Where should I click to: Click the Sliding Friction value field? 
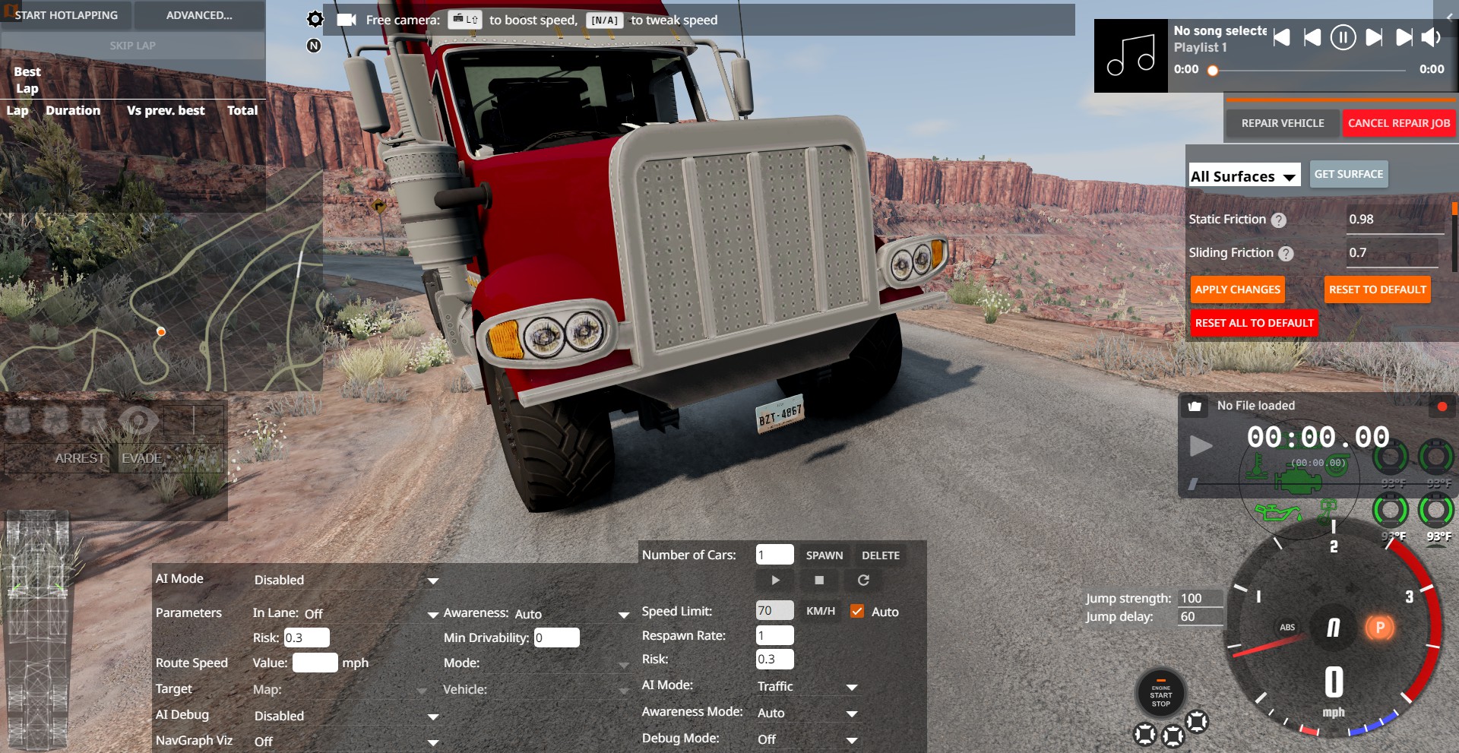click(1392, 253)
